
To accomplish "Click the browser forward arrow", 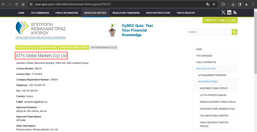I will pyautogui.click(x=10, y=4).
